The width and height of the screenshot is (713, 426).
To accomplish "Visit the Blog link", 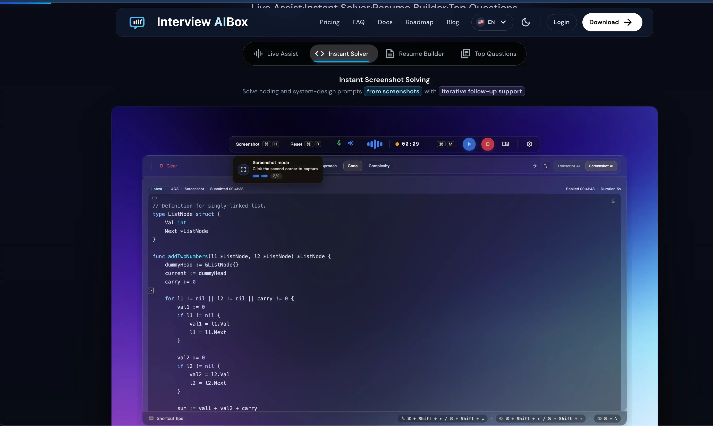I will coord(453,22).
